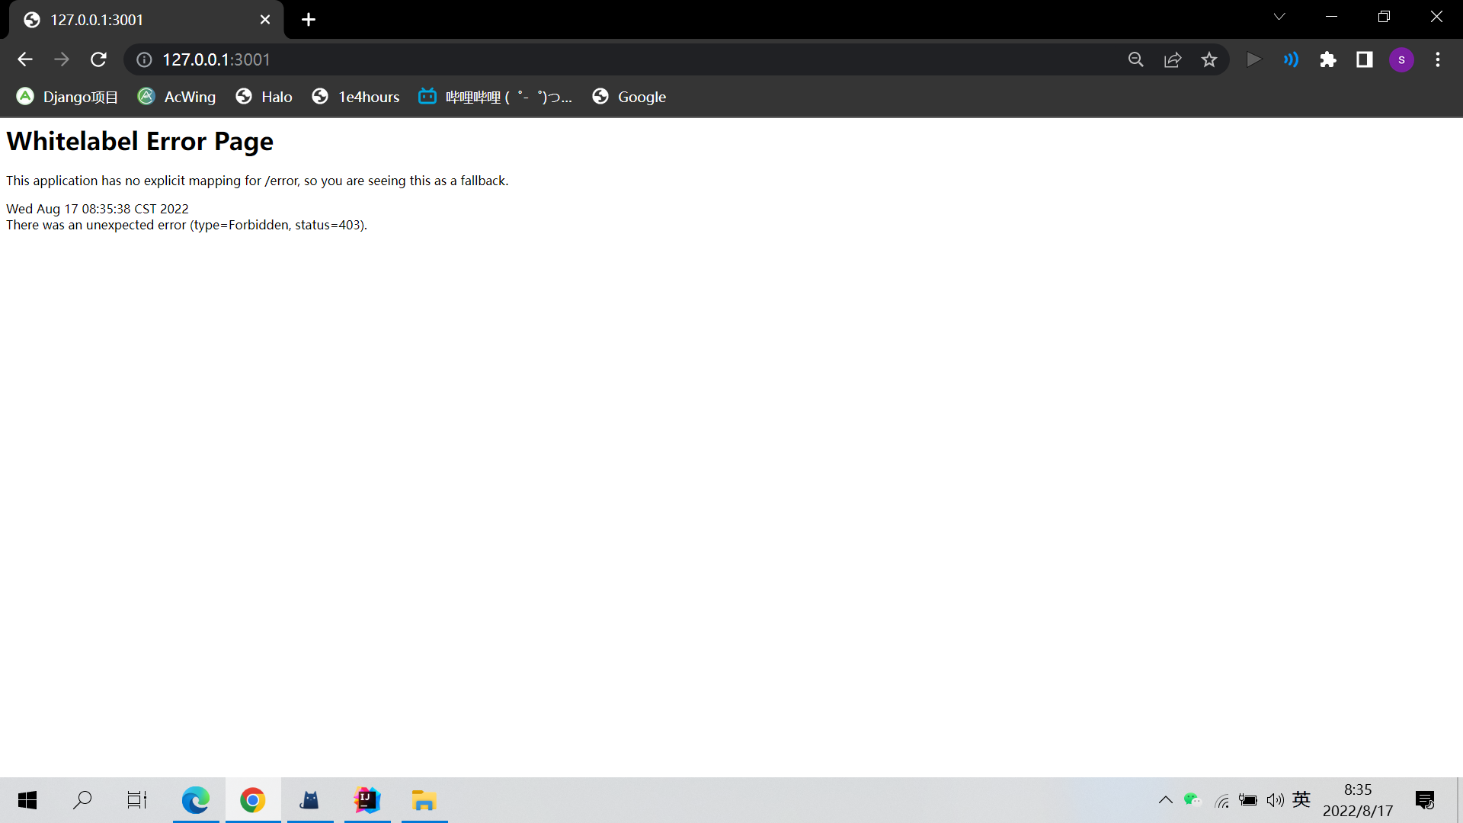The image size is (1463, 823).
Task: Reload the current page
Action: click(98, 59)
